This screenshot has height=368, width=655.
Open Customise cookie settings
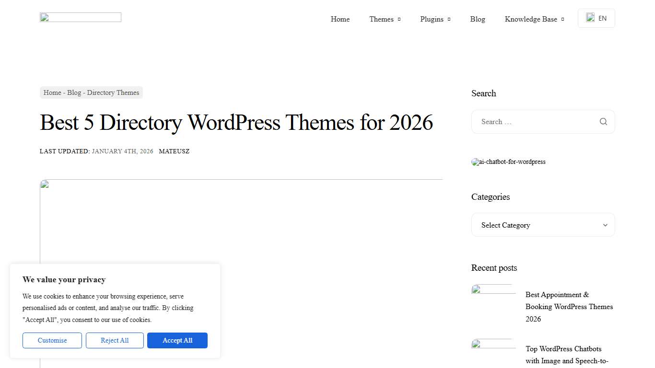click(52, 340)
